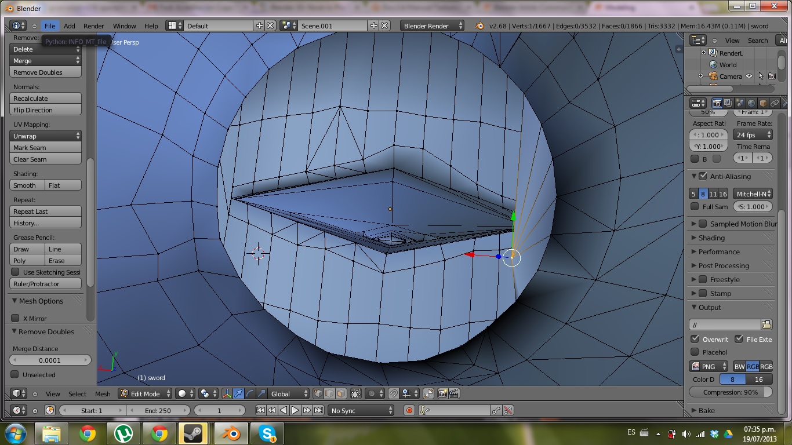
Task: Select the translate manipulator arrow icon
Action: pyautogui.click(x=238, y=393)
